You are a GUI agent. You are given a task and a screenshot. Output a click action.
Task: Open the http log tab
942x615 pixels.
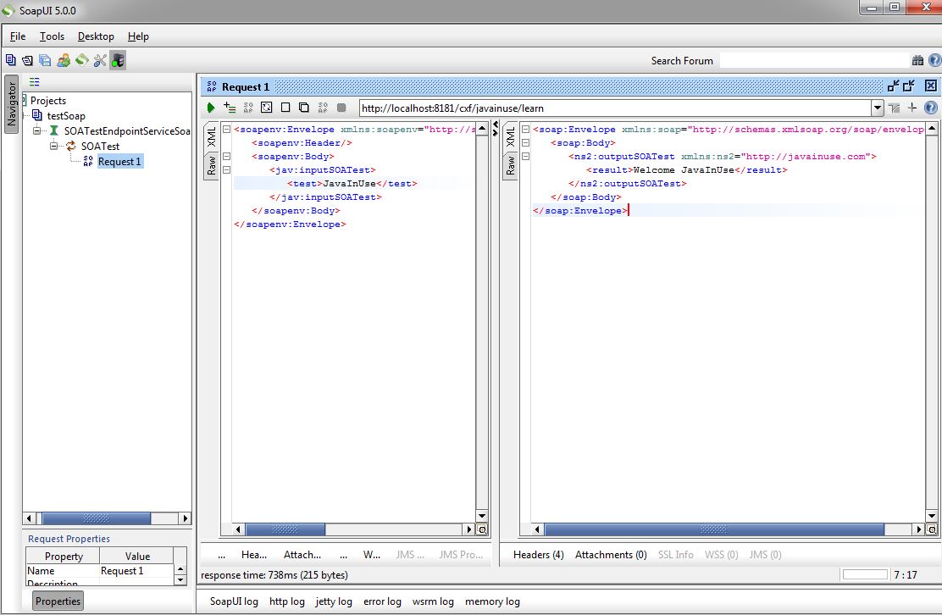pyautogui.click(x=286, y=601)
